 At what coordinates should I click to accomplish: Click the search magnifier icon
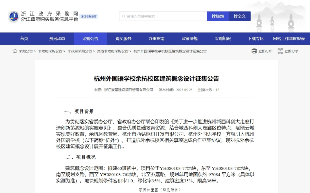coord(123,16)
